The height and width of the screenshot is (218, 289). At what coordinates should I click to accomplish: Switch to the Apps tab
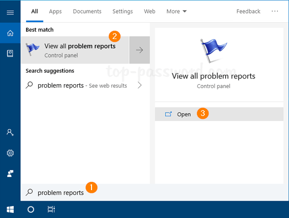(55, 11)
